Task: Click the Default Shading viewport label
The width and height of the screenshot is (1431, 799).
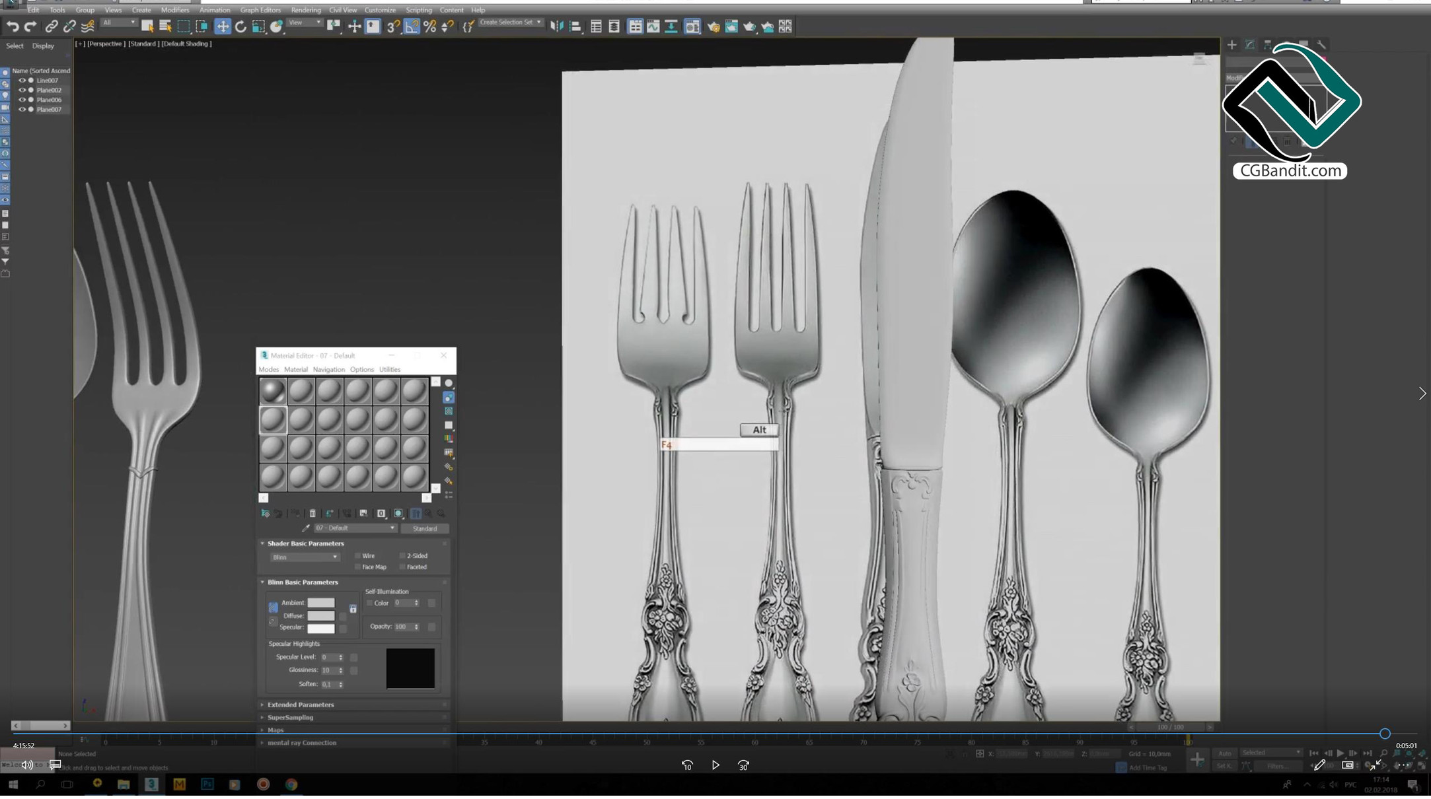Action: [186, 44]
